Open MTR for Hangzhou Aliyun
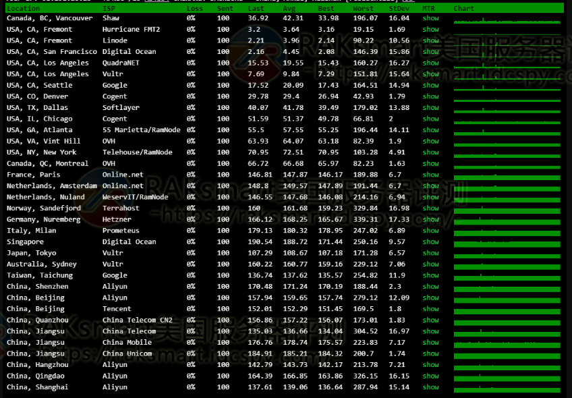The width and height of the screenshot is (572, 398). tap(430, 365)
